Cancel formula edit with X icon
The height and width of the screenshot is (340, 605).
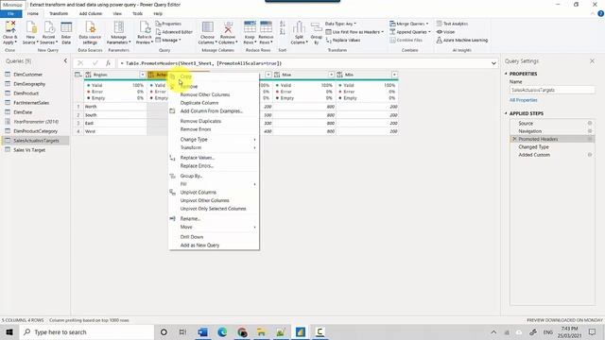click(x=80, y=63)
